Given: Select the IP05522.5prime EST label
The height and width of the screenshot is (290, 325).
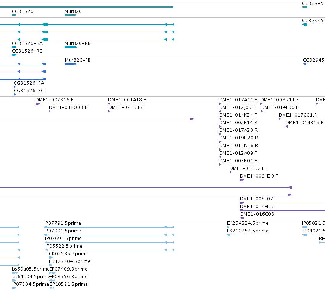Looking at the screenshot, I should coord(64,246).
